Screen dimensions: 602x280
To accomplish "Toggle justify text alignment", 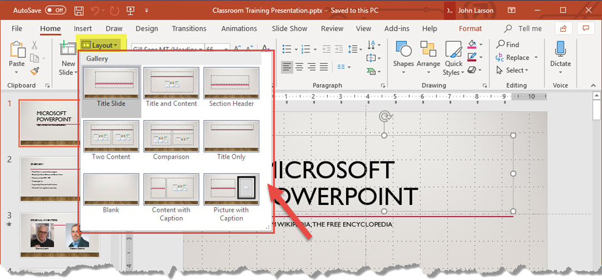I will (x=324, y=67).
